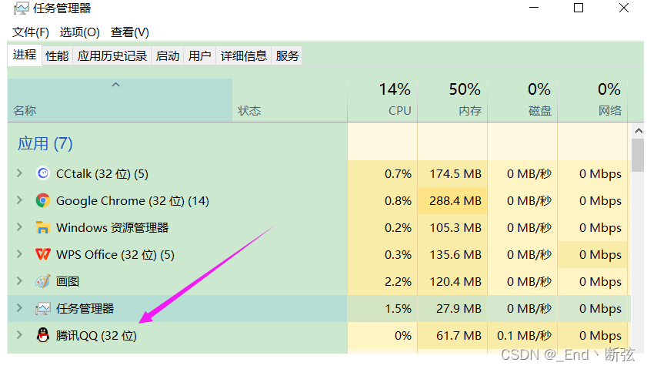This screenshot has height=369, width=647.
Task: Expand the WPS Office (32 位) group
Action: coord(19,253)
